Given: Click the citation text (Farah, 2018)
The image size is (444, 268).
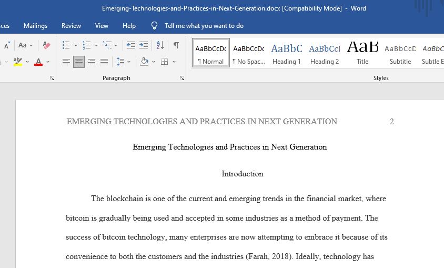Looking at the screenshot, I should tap(269, 256).
